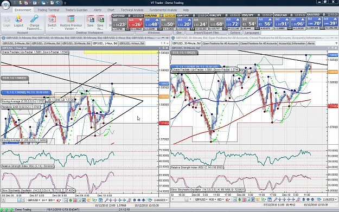Open the GBP/USD symbol dropdown in left chart toolbar

pyautogui.click(x=34, y=200)
